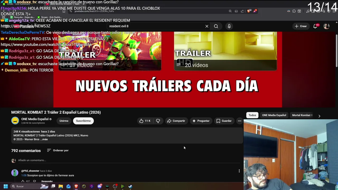
Task: Expand description with ...más
Action: tap(44, 139)
